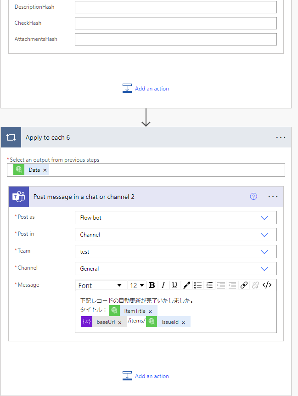
Task: Click the /items/ text in message
Action: click(x=136, y=321)
